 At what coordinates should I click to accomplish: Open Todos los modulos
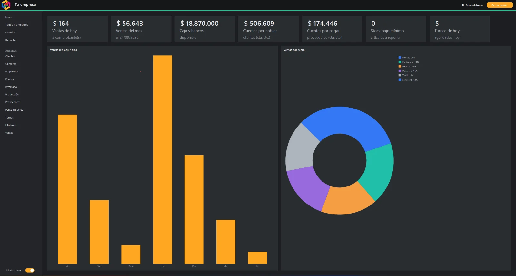[x=17, y=25]
